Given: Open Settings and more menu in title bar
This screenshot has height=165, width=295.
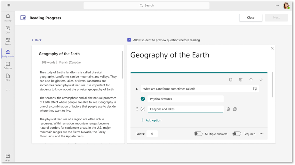Looking at the screenshot, I should 277,5.
